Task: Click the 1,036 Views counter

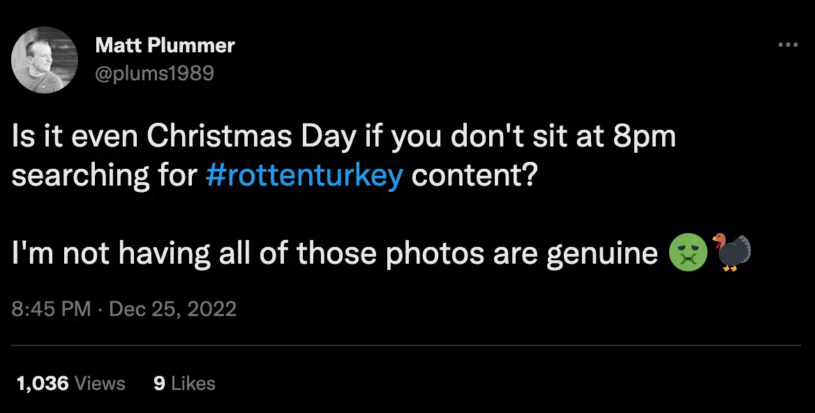Action: pyautogui.click(x=69, y=383)
